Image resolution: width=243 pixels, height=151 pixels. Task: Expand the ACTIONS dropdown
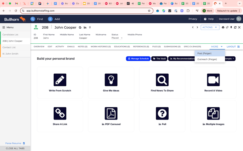tap(210, 27)
